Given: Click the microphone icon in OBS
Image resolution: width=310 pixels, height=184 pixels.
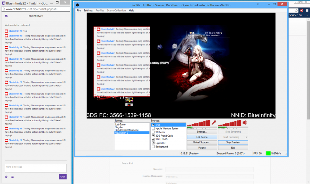Looking at the screenshot, I should point(214,122).
